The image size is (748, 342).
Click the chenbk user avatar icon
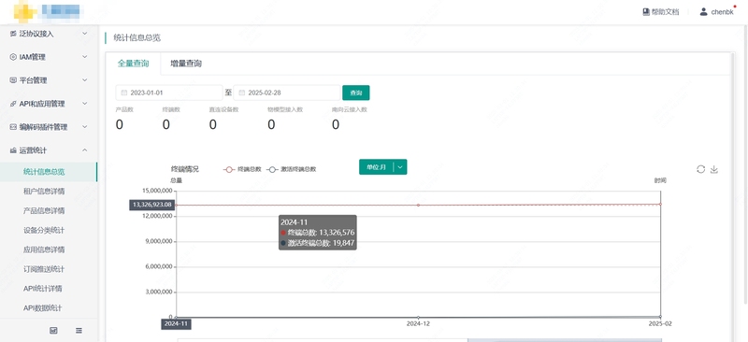704,12
